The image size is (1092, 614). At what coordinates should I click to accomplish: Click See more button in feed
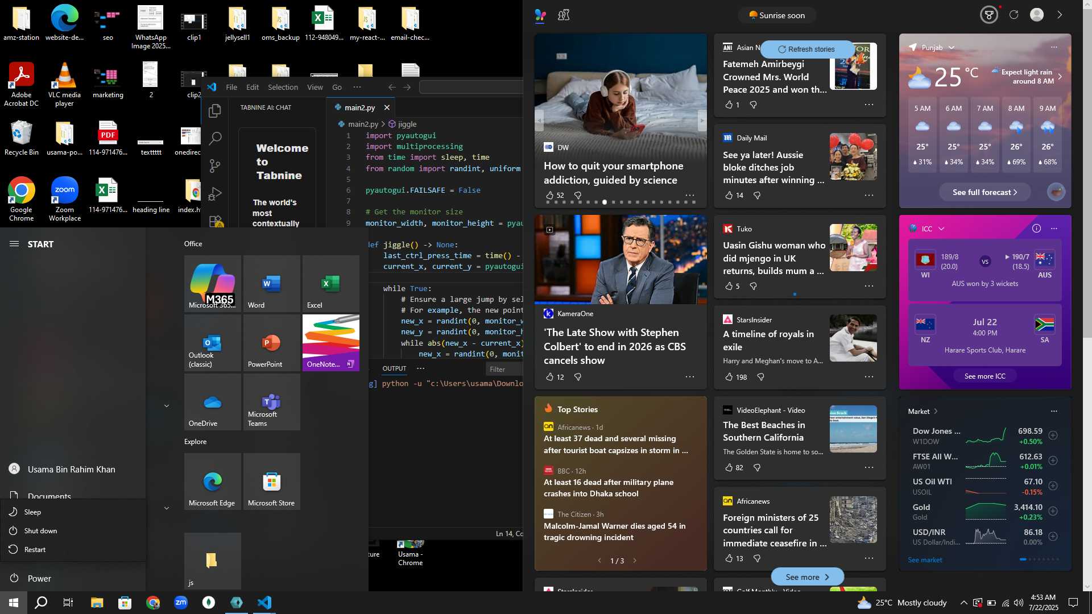coord(807,576)
